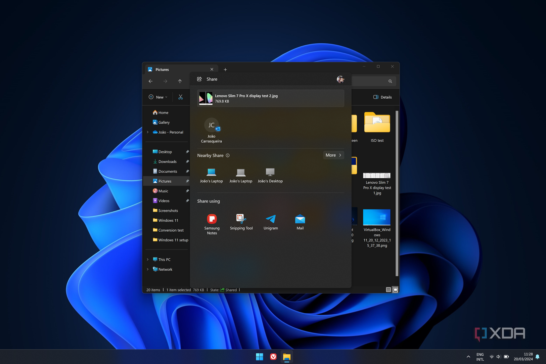Expand This PC in the navigation pane
The height and width of the screenshot is (364, 546).
coord(147,259)
